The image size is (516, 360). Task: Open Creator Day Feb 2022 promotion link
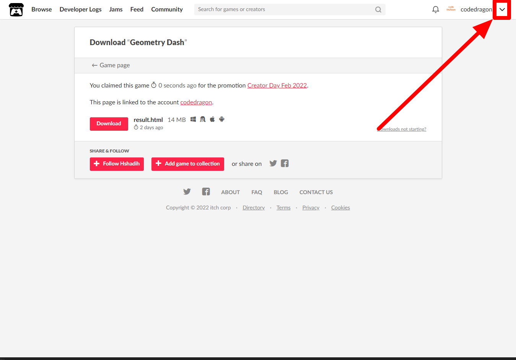[x=277, y=86]
